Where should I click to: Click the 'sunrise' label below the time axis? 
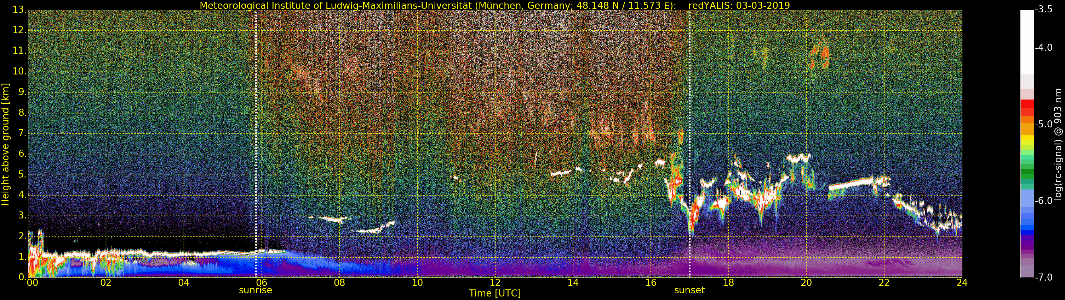[256, 290]
